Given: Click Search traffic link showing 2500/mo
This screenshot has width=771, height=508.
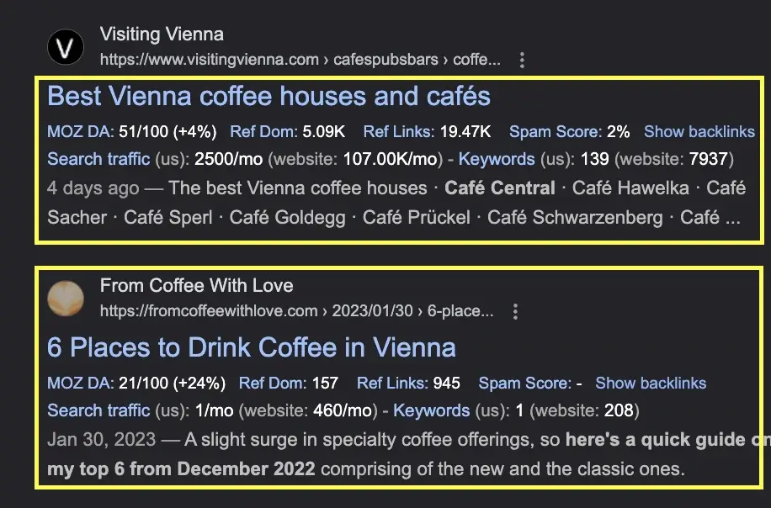Looking at the screenshot, I should point(98,159).
